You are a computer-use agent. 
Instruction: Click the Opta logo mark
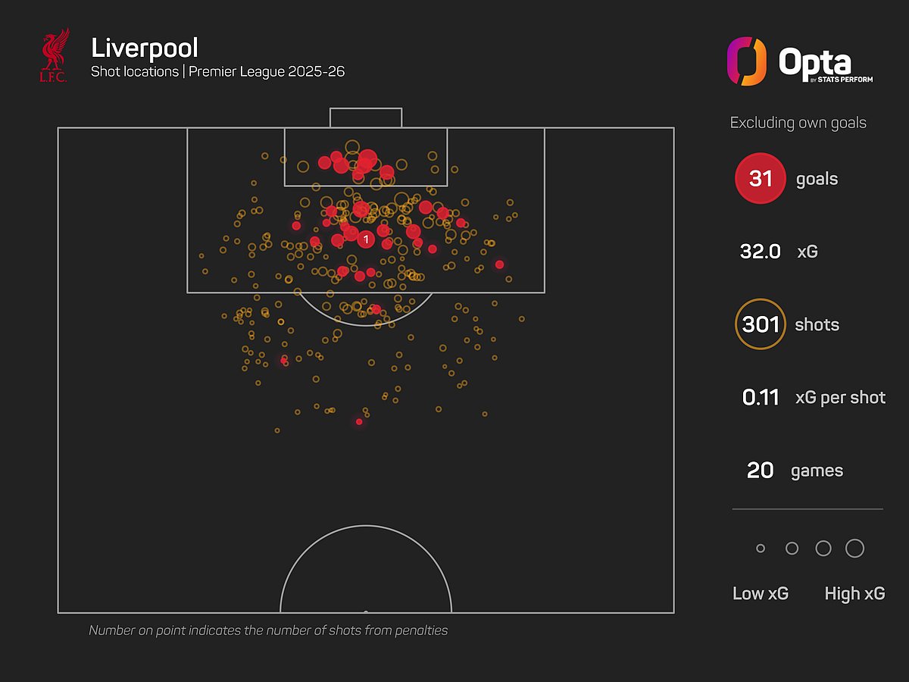[x=745, y=61]
